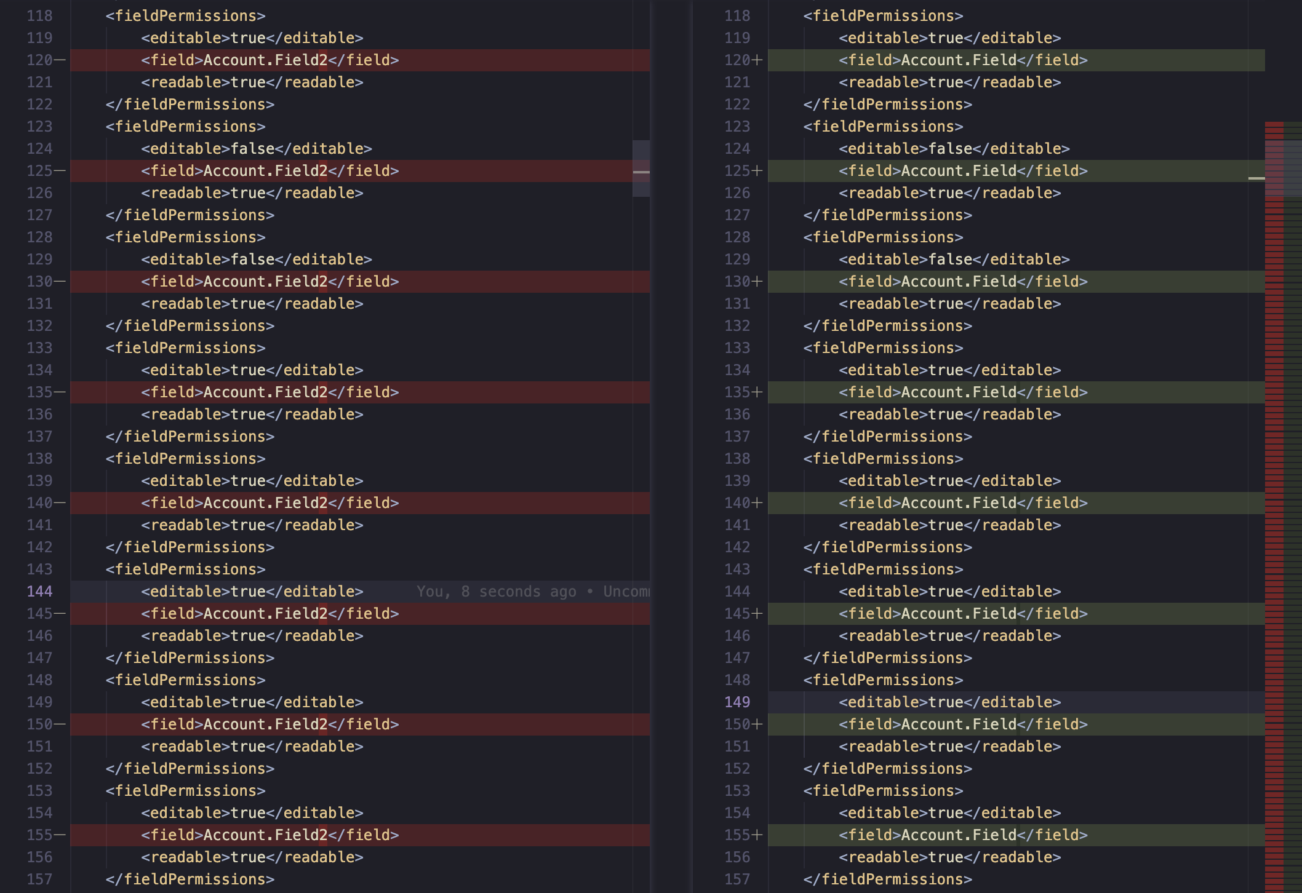
Task: Click removed Account.Field2 text on left line 125
Action: coord(265,171)
